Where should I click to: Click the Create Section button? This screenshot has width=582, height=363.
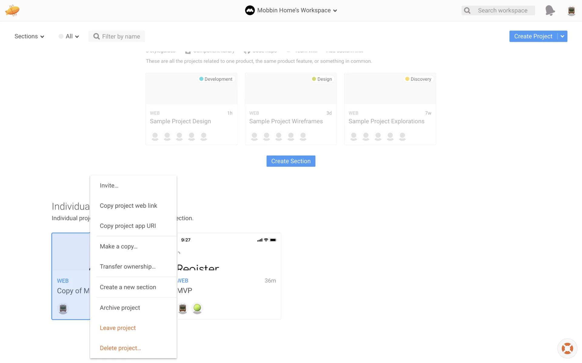pos(291,161)
